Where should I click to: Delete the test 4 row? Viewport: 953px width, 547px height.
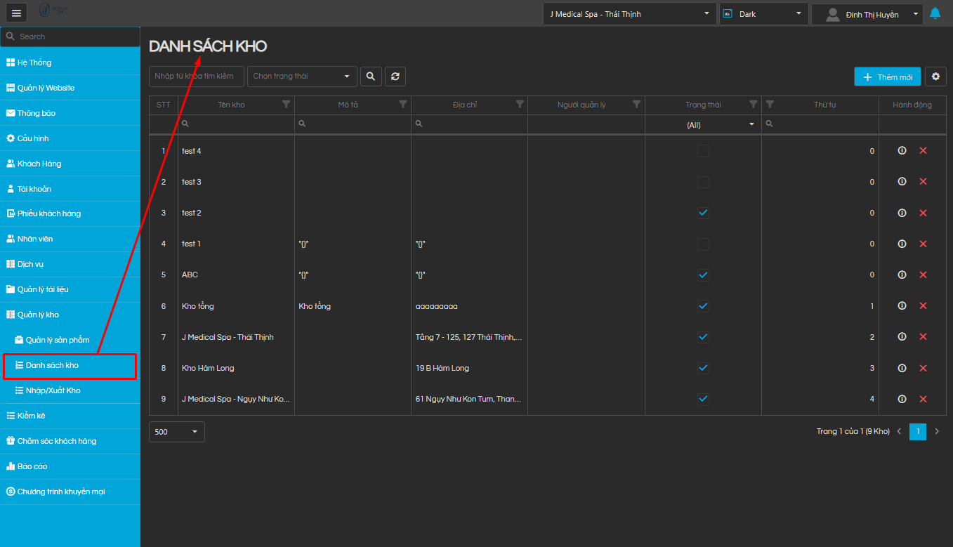pyautogui.click(x=923, y=151)
